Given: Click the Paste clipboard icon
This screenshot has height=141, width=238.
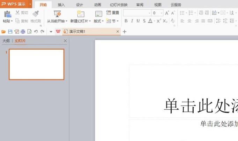Looking at the screenshot, I should (x=8, y=14).
